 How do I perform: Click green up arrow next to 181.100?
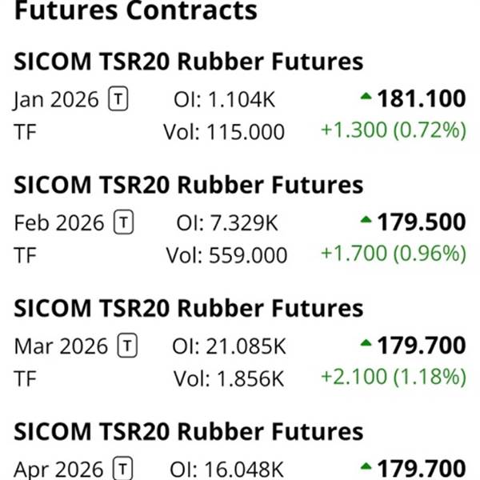pos(366,98)
